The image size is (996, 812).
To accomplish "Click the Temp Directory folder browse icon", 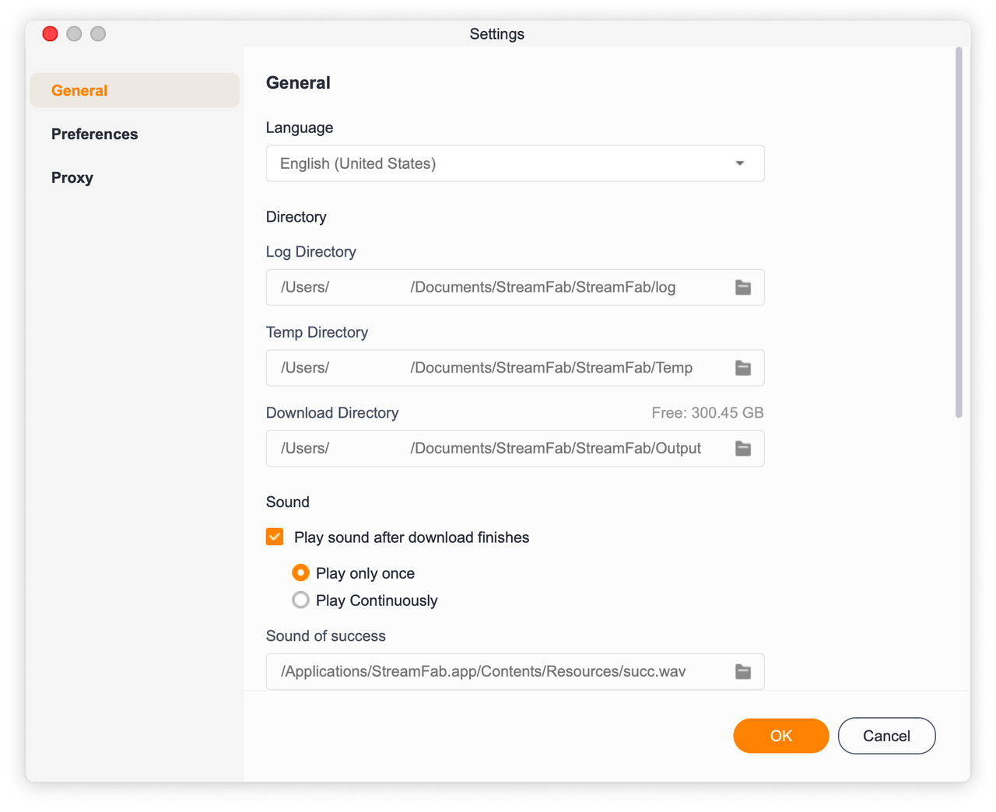I will pos(743,368).
